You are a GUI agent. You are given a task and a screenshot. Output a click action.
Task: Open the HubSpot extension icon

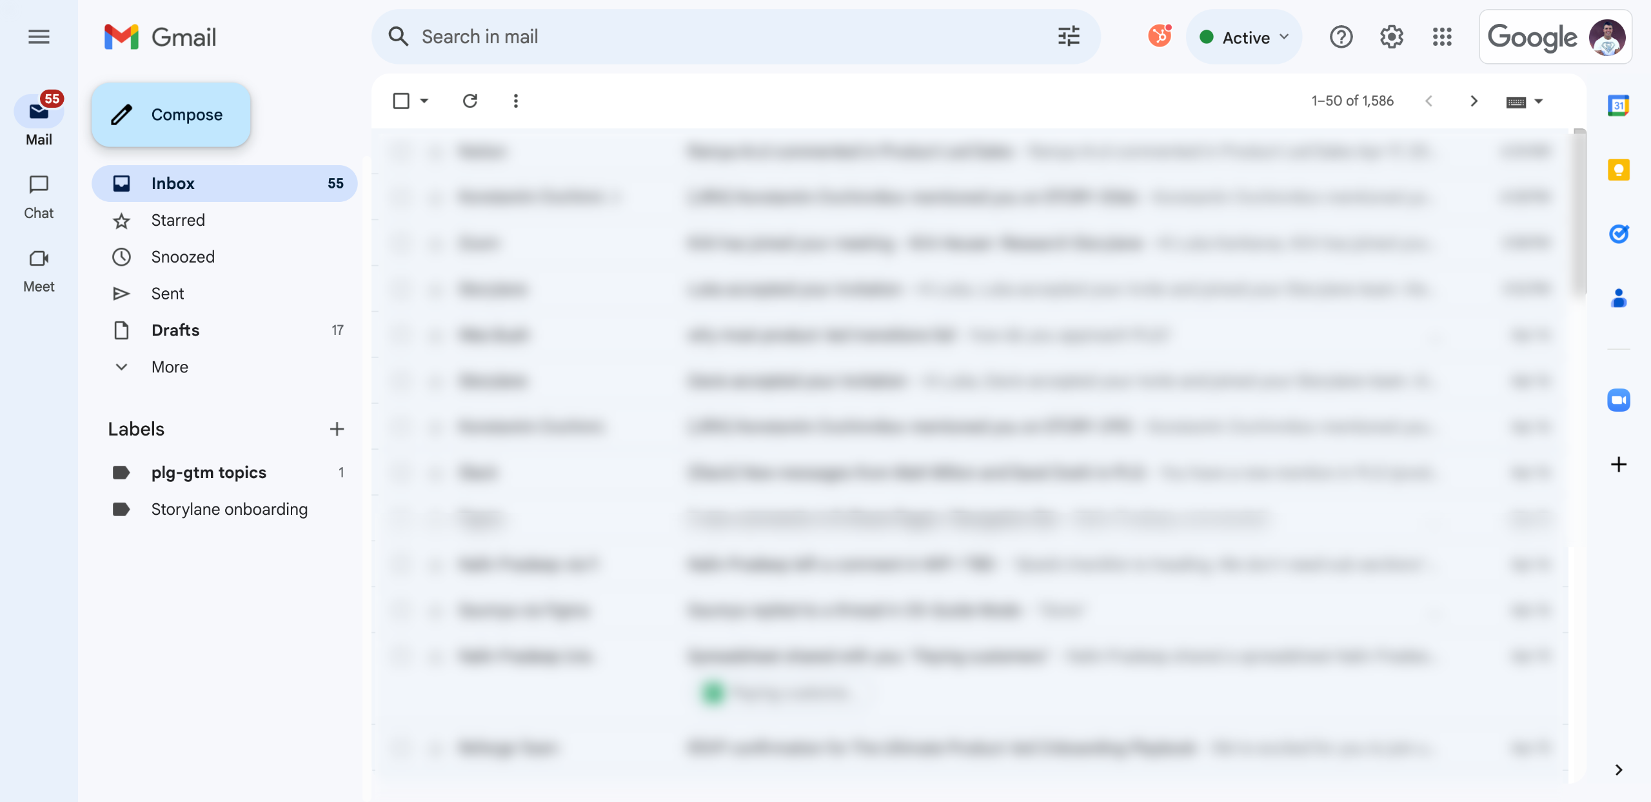pos(1159,36)
